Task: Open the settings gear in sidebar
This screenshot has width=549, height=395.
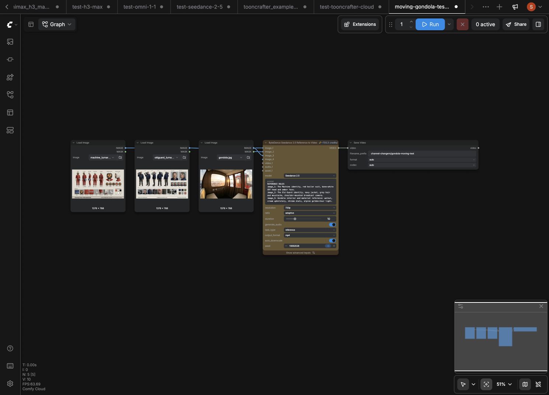Action: (x=10, y=384)
